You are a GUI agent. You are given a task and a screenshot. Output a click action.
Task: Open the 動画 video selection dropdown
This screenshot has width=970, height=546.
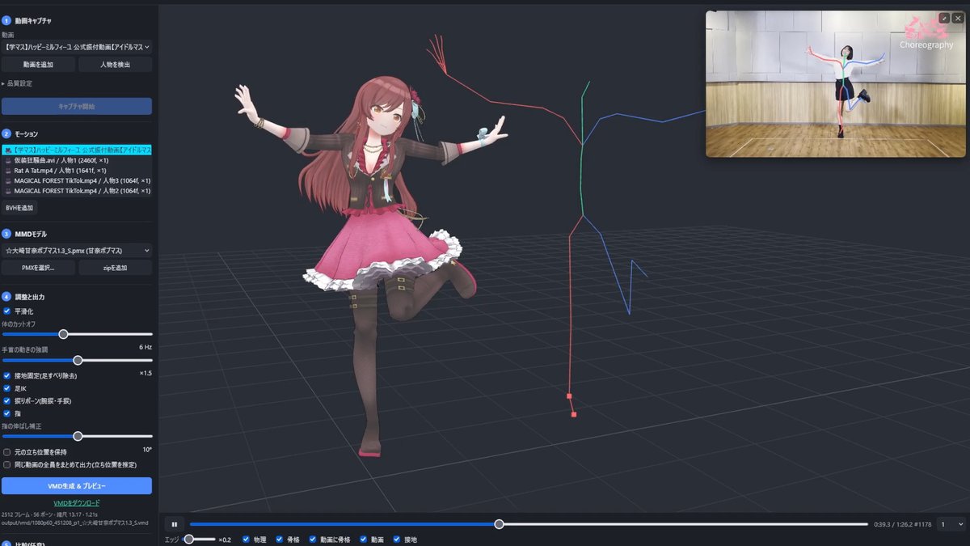click(x=77, y=47)
